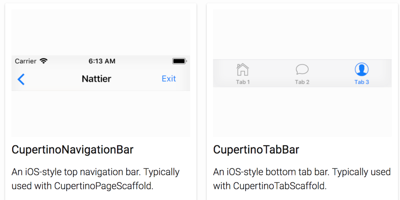Click the CupertinoTabScaffold text in description
The image size is (400, 200).
pos(280,186)
